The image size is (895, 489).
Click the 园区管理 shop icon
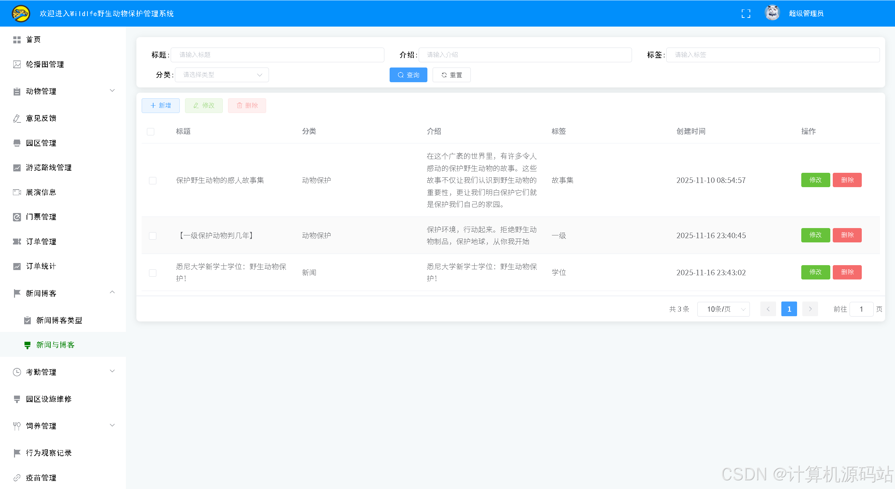[x=17, y=143]
